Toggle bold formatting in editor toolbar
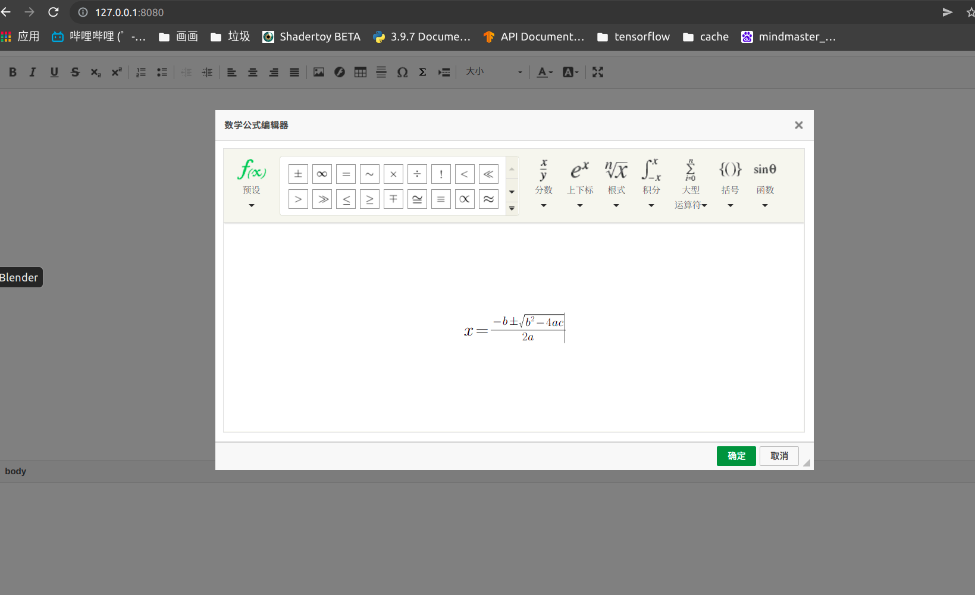This screenshot has width=975, height=595. tap(12, 72)
